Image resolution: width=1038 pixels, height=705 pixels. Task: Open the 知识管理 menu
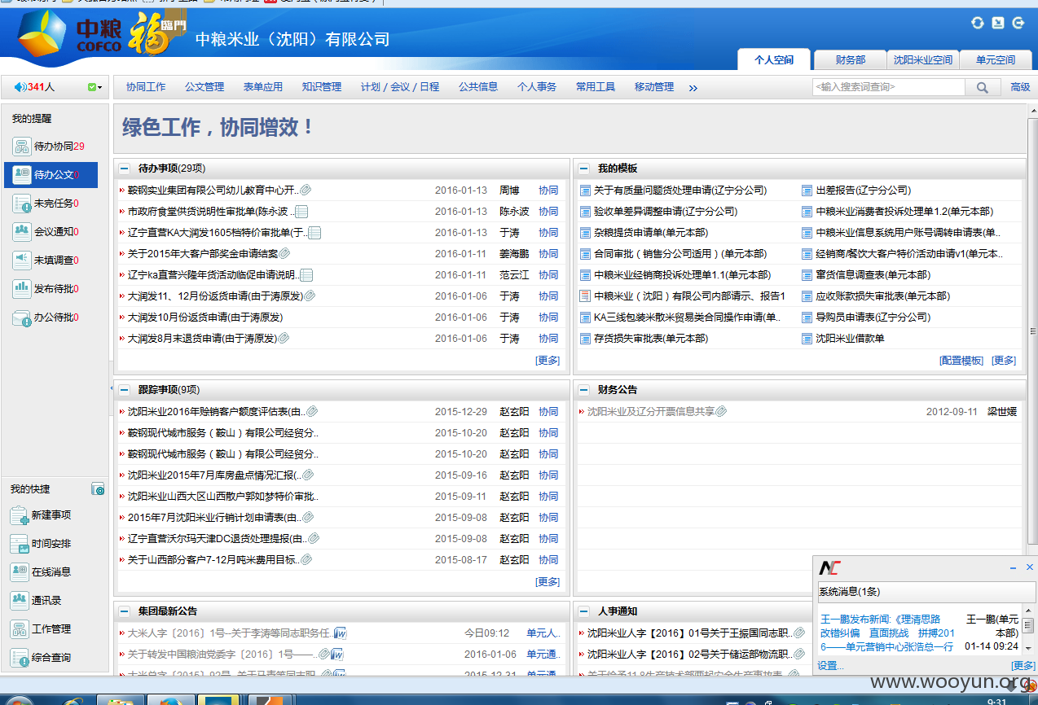322,87
